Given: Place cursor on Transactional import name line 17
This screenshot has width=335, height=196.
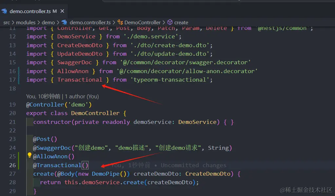Looking at the screenshot, I should click(80, 80).
